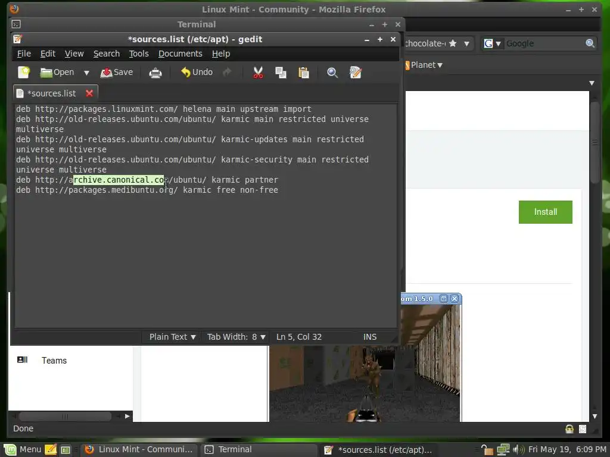610x457 pixels.
Task: Click the packages.medibuntu.org line in editor
Action: (x=147, y=190)
